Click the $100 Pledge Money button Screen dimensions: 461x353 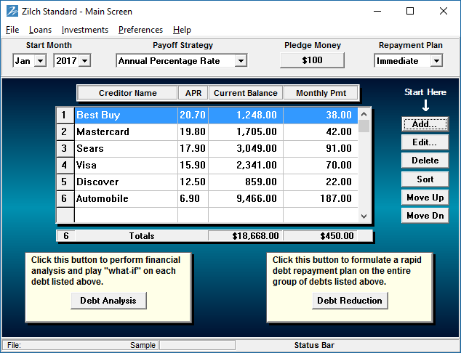(312, 60)
